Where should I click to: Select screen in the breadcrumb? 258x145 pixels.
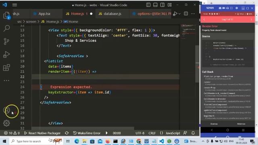31,21
